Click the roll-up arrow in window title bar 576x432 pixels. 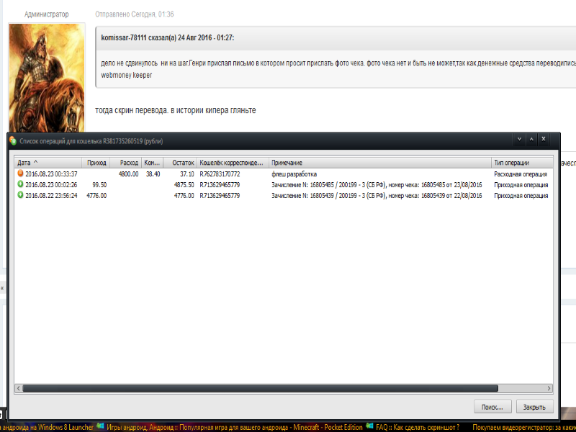click(x=531, y=139)
